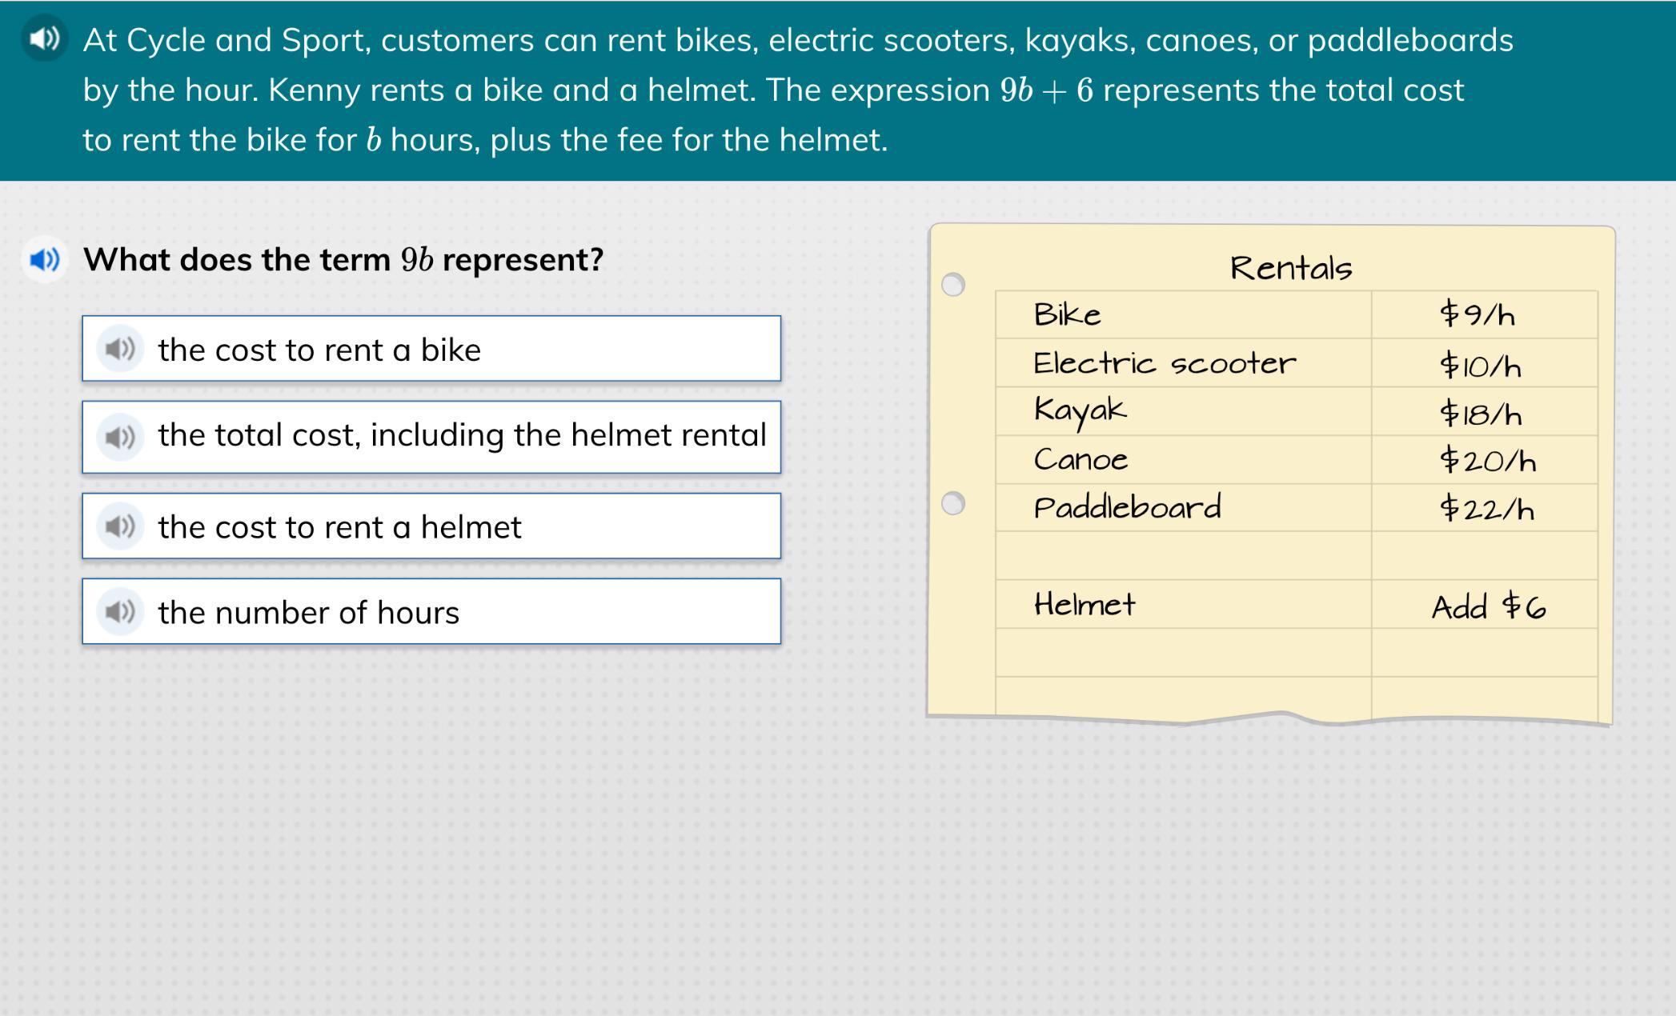Click the Rentals heading on the note
The image size is (1676, 1016).
[1290, 268]
